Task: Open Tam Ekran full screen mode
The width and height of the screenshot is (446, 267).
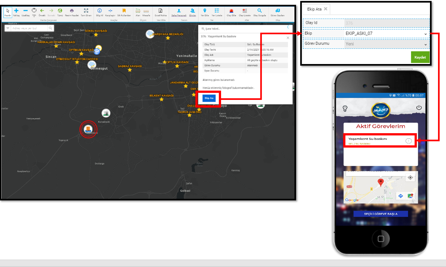Action: pos(86,11)
